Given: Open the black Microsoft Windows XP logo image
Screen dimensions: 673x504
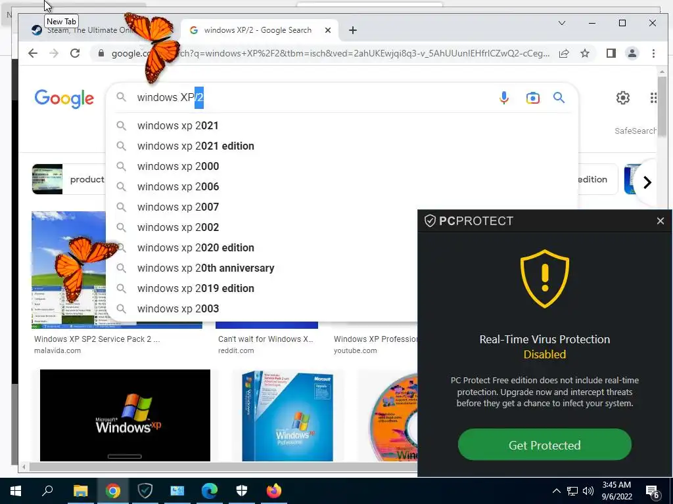Looking at the screenshot, I should (125, 415).
